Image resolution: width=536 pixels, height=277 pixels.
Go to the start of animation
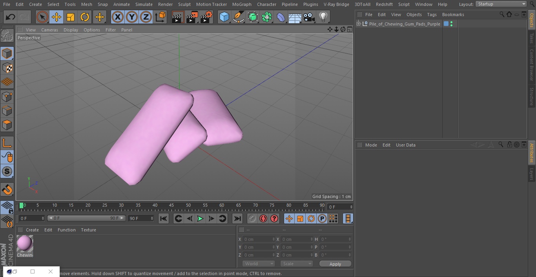(164, 218)
